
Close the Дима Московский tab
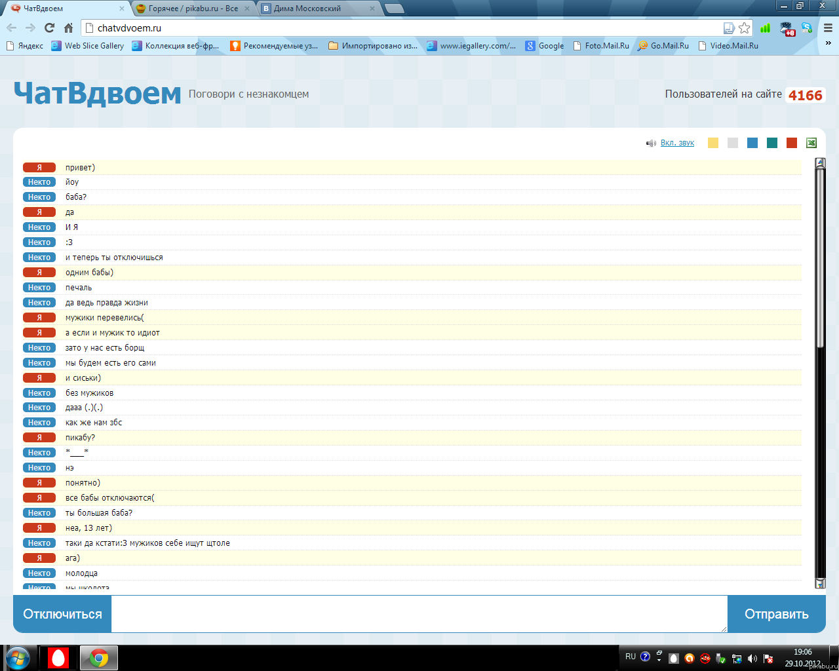tap(372, 9)
